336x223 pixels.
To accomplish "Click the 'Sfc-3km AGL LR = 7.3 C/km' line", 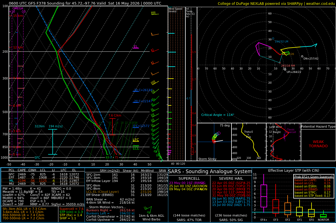I will [x=24, y=209].
